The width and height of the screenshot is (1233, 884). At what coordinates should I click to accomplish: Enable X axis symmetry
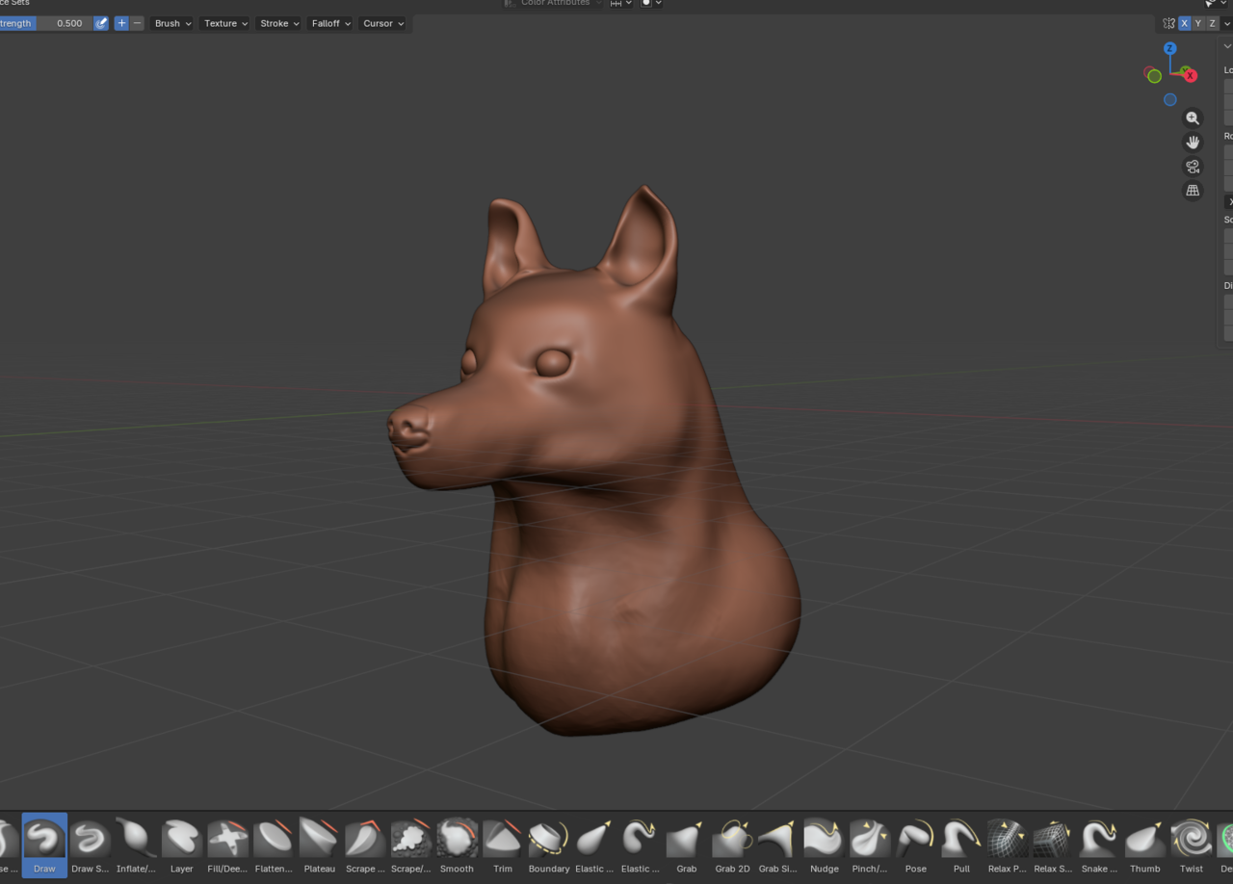click(x=1184, y=23)
